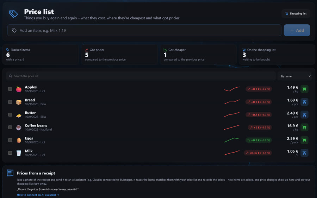The width and height of the screenshot is (317, 198).
Task: Tick the Butter checkbox
Action: 10,115
